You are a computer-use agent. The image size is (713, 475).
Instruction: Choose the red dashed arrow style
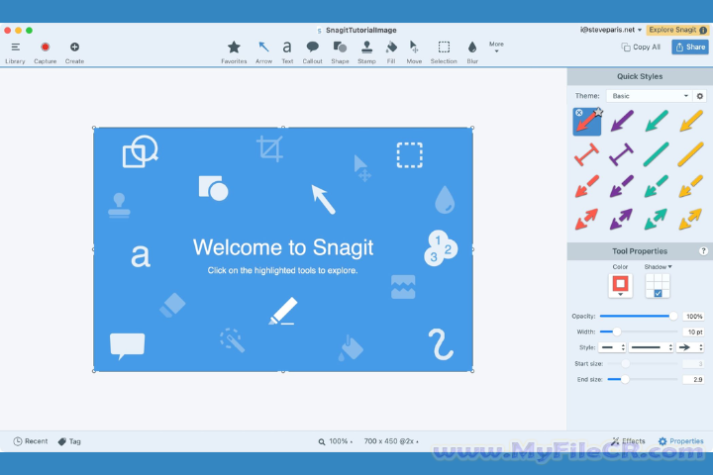pos(586,186)
